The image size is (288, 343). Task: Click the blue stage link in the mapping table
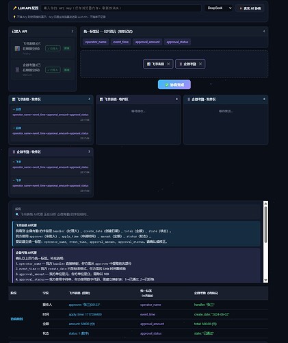16,319
